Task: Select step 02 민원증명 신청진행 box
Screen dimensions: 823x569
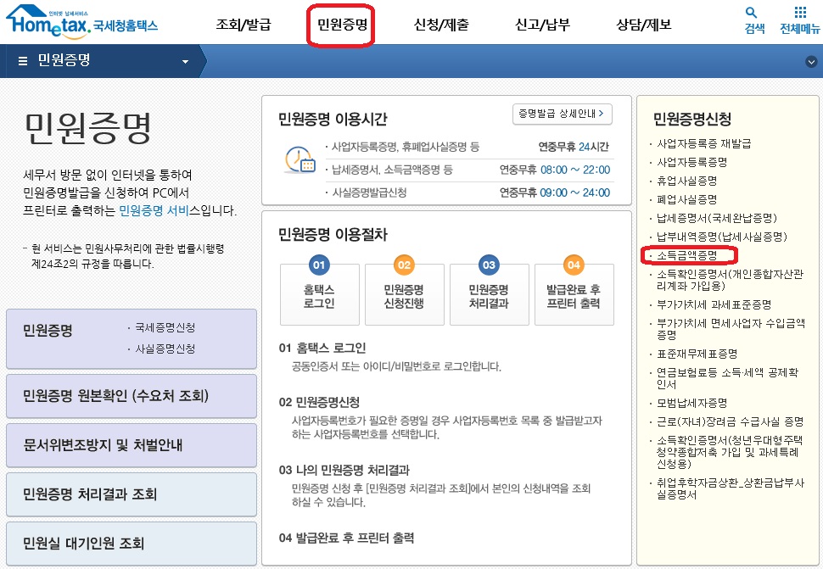Action: [x=404, y=293]
